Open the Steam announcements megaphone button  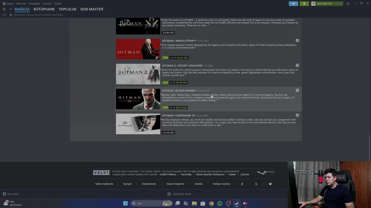[x=293, y=3]
